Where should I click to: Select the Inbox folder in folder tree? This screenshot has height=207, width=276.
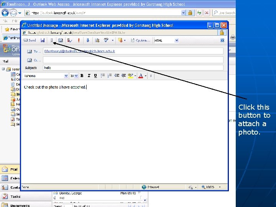pos(15,94)
